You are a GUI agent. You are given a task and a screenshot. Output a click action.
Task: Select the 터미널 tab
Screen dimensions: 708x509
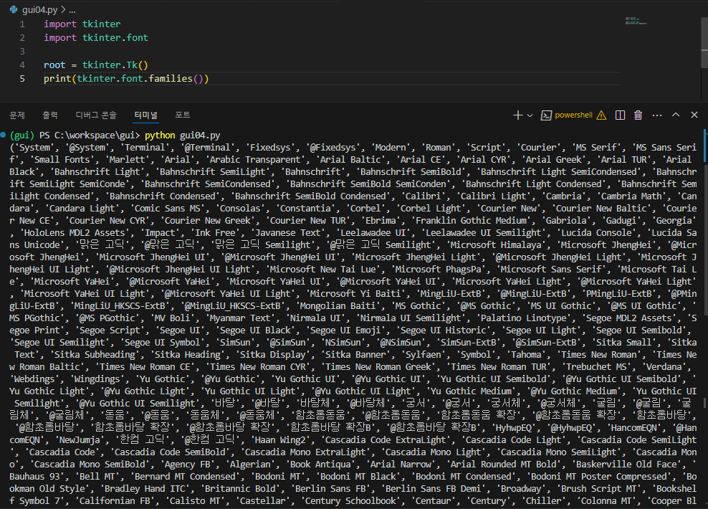[x=146, y=115]
